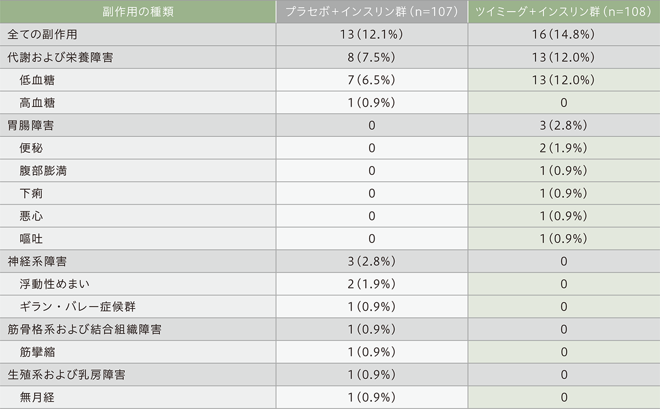Click the 筋攣縮 row label
The image size is (660, 409).
37,352
